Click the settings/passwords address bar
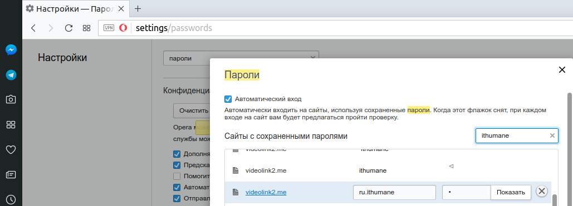573x206 pixels. (x=335, y=28)
